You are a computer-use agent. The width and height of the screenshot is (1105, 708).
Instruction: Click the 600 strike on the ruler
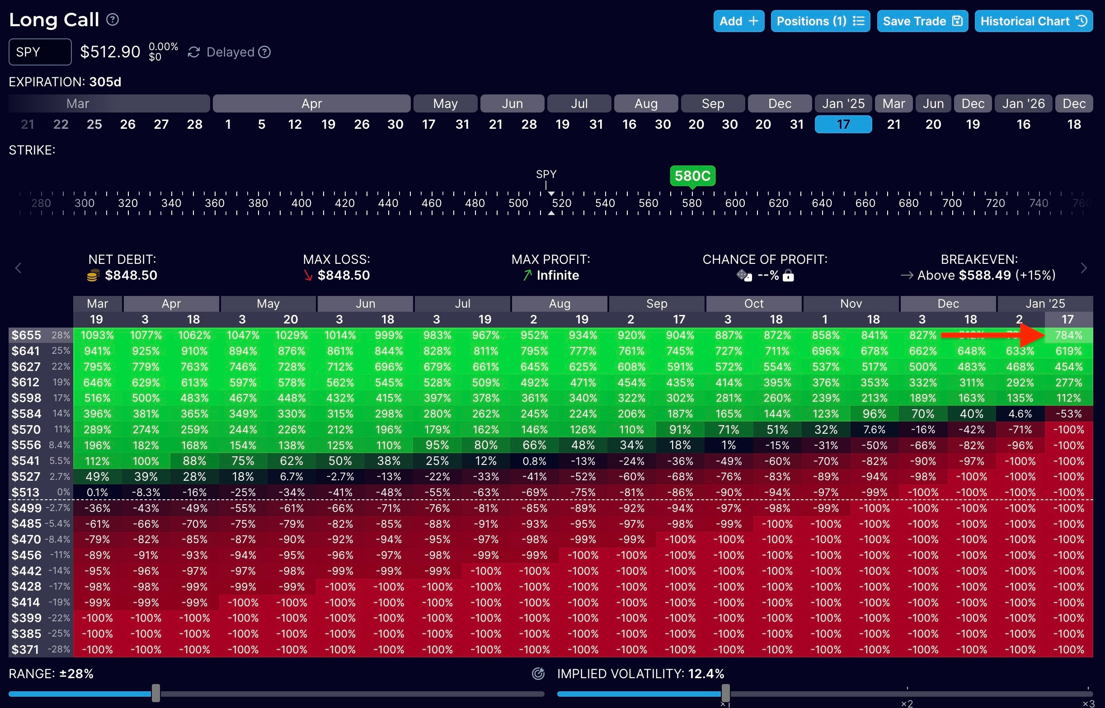[735, 203]
